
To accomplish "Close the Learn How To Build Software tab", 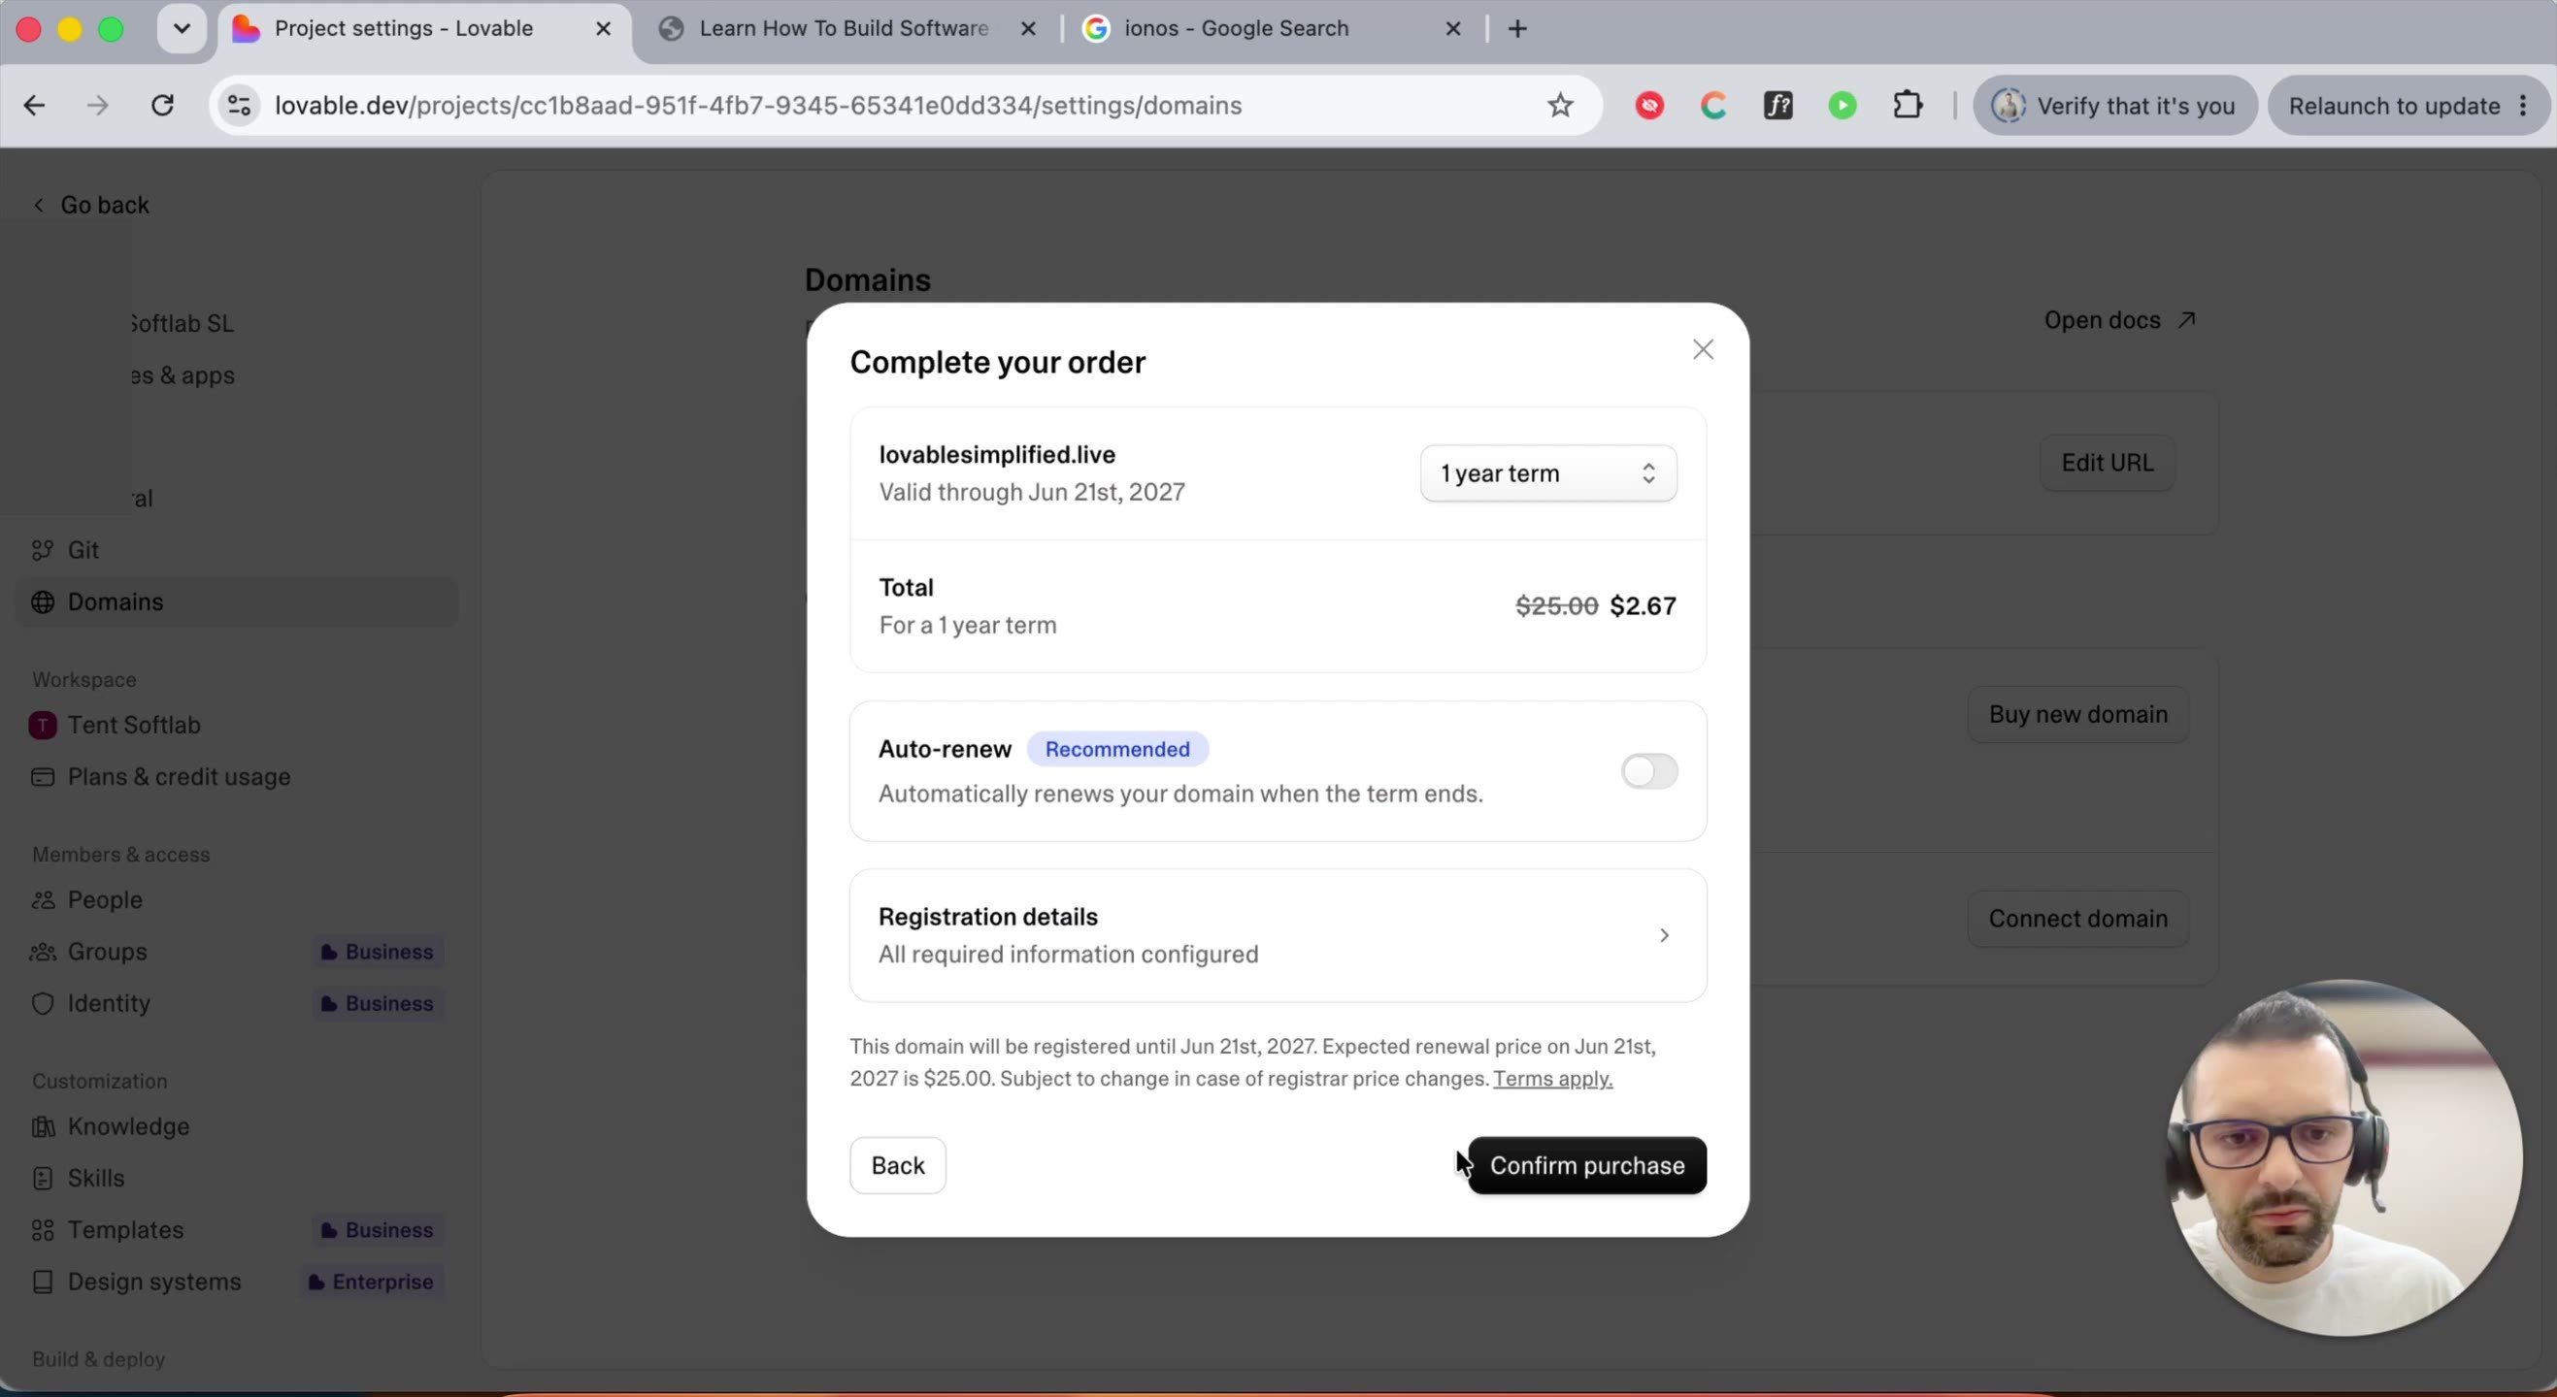I will pos(1028,29).
